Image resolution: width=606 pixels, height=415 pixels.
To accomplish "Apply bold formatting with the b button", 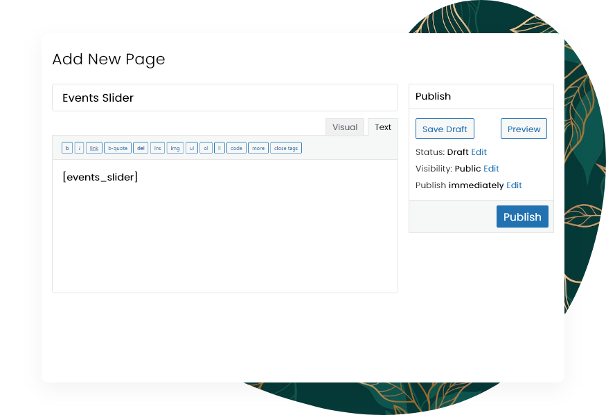I will [x=66, y=147].
